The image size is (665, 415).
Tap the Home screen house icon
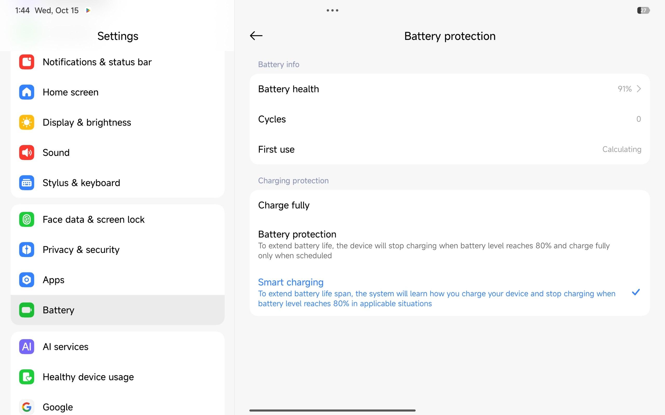(x=27, y=92)
